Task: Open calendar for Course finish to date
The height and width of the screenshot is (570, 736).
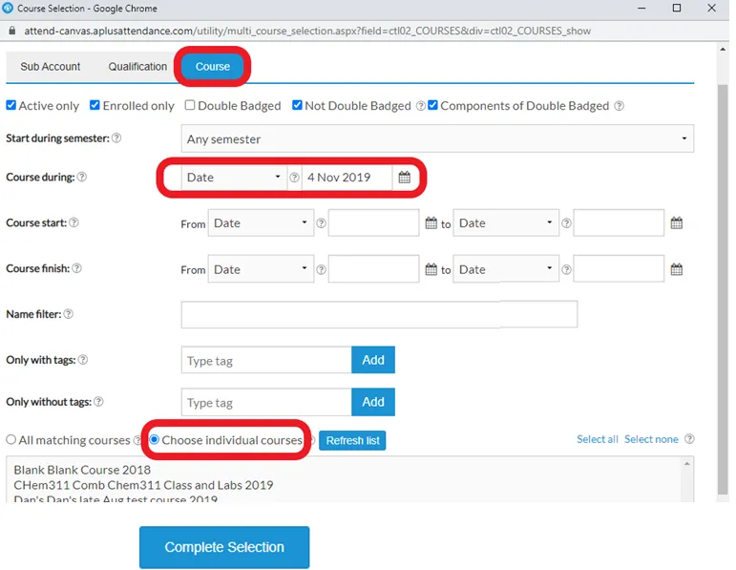Action: click(x=677, y=269)
